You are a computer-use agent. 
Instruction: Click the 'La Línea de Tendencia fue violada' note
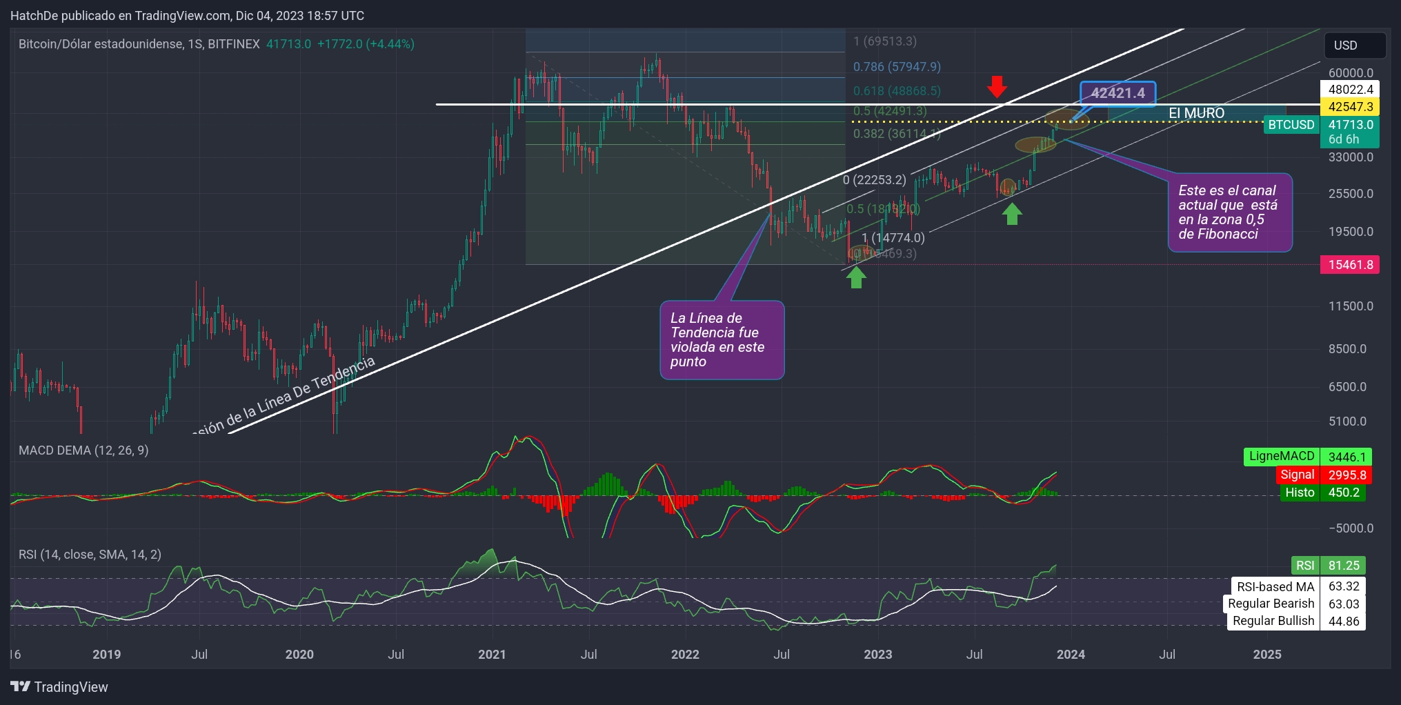click(722, 340)
